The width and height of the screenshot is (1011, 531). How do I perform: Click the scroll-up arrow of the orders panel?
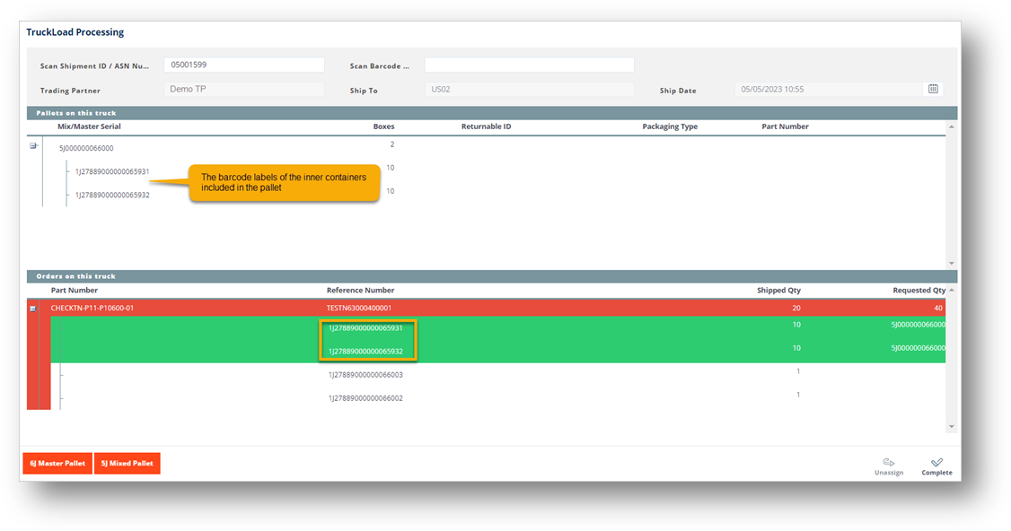coord(951,288)
